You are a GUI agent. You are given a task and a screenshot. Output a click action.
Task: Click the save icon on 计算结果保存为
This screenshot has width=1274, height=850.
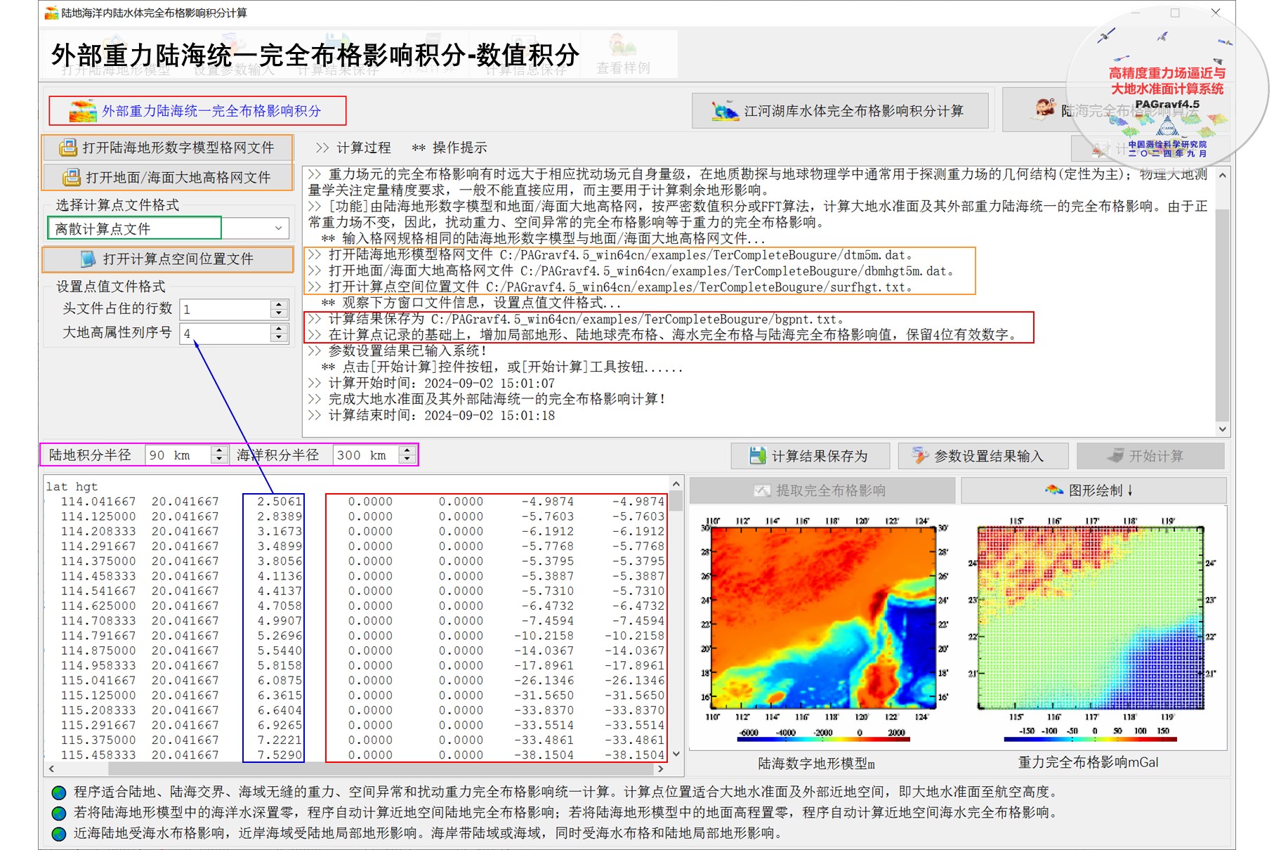[757, 456]
